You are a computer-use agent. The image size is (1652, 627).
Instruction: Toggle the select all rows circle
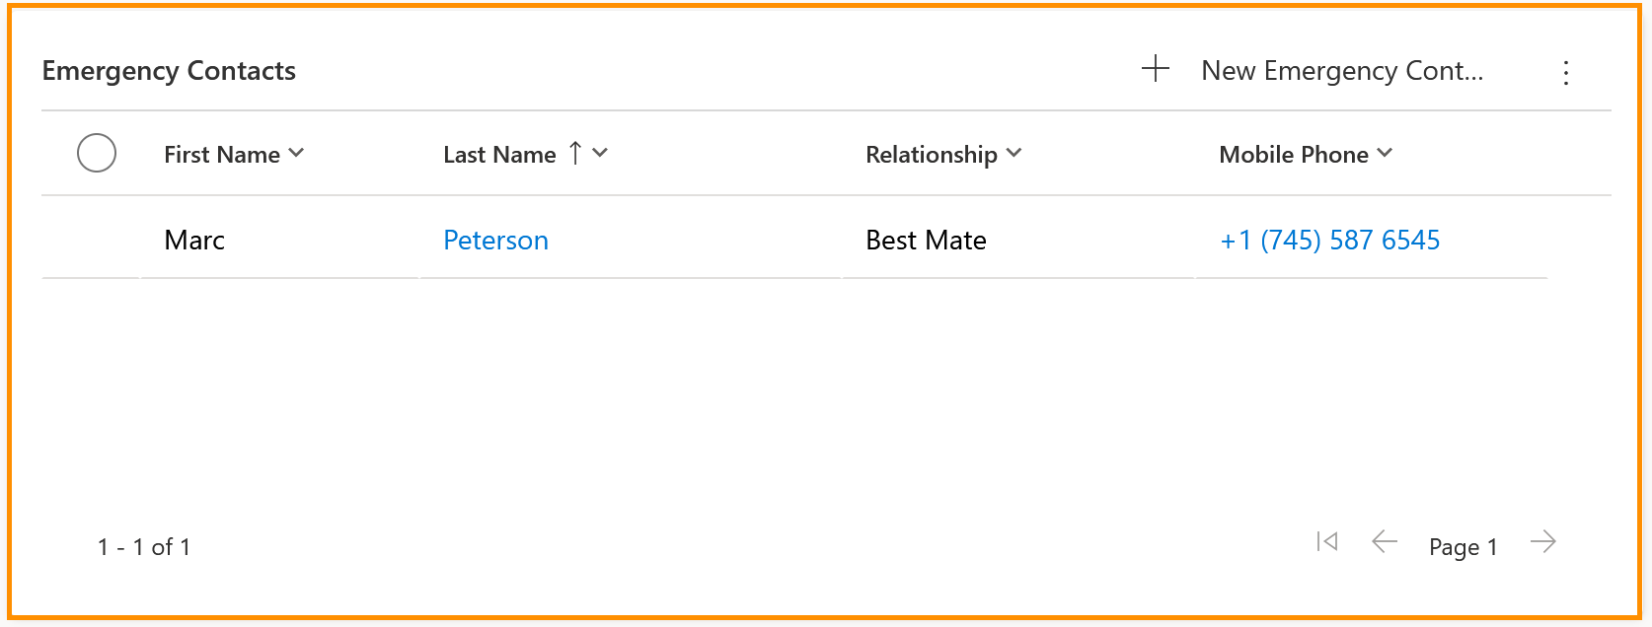coord(97,153)
